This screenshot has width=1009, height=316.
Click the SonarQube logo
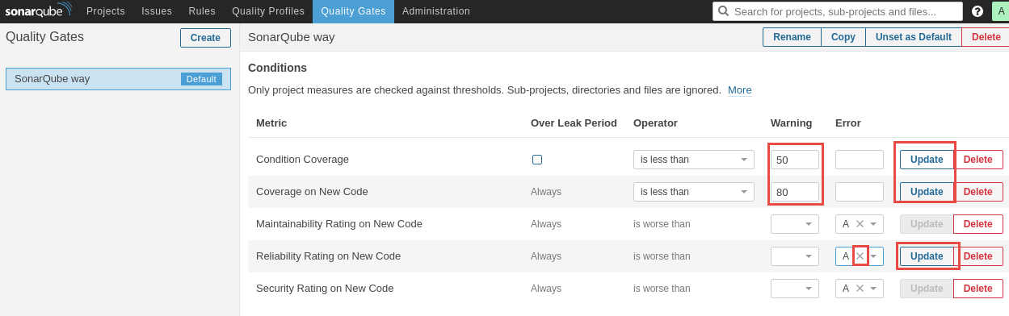click(38, 11)
